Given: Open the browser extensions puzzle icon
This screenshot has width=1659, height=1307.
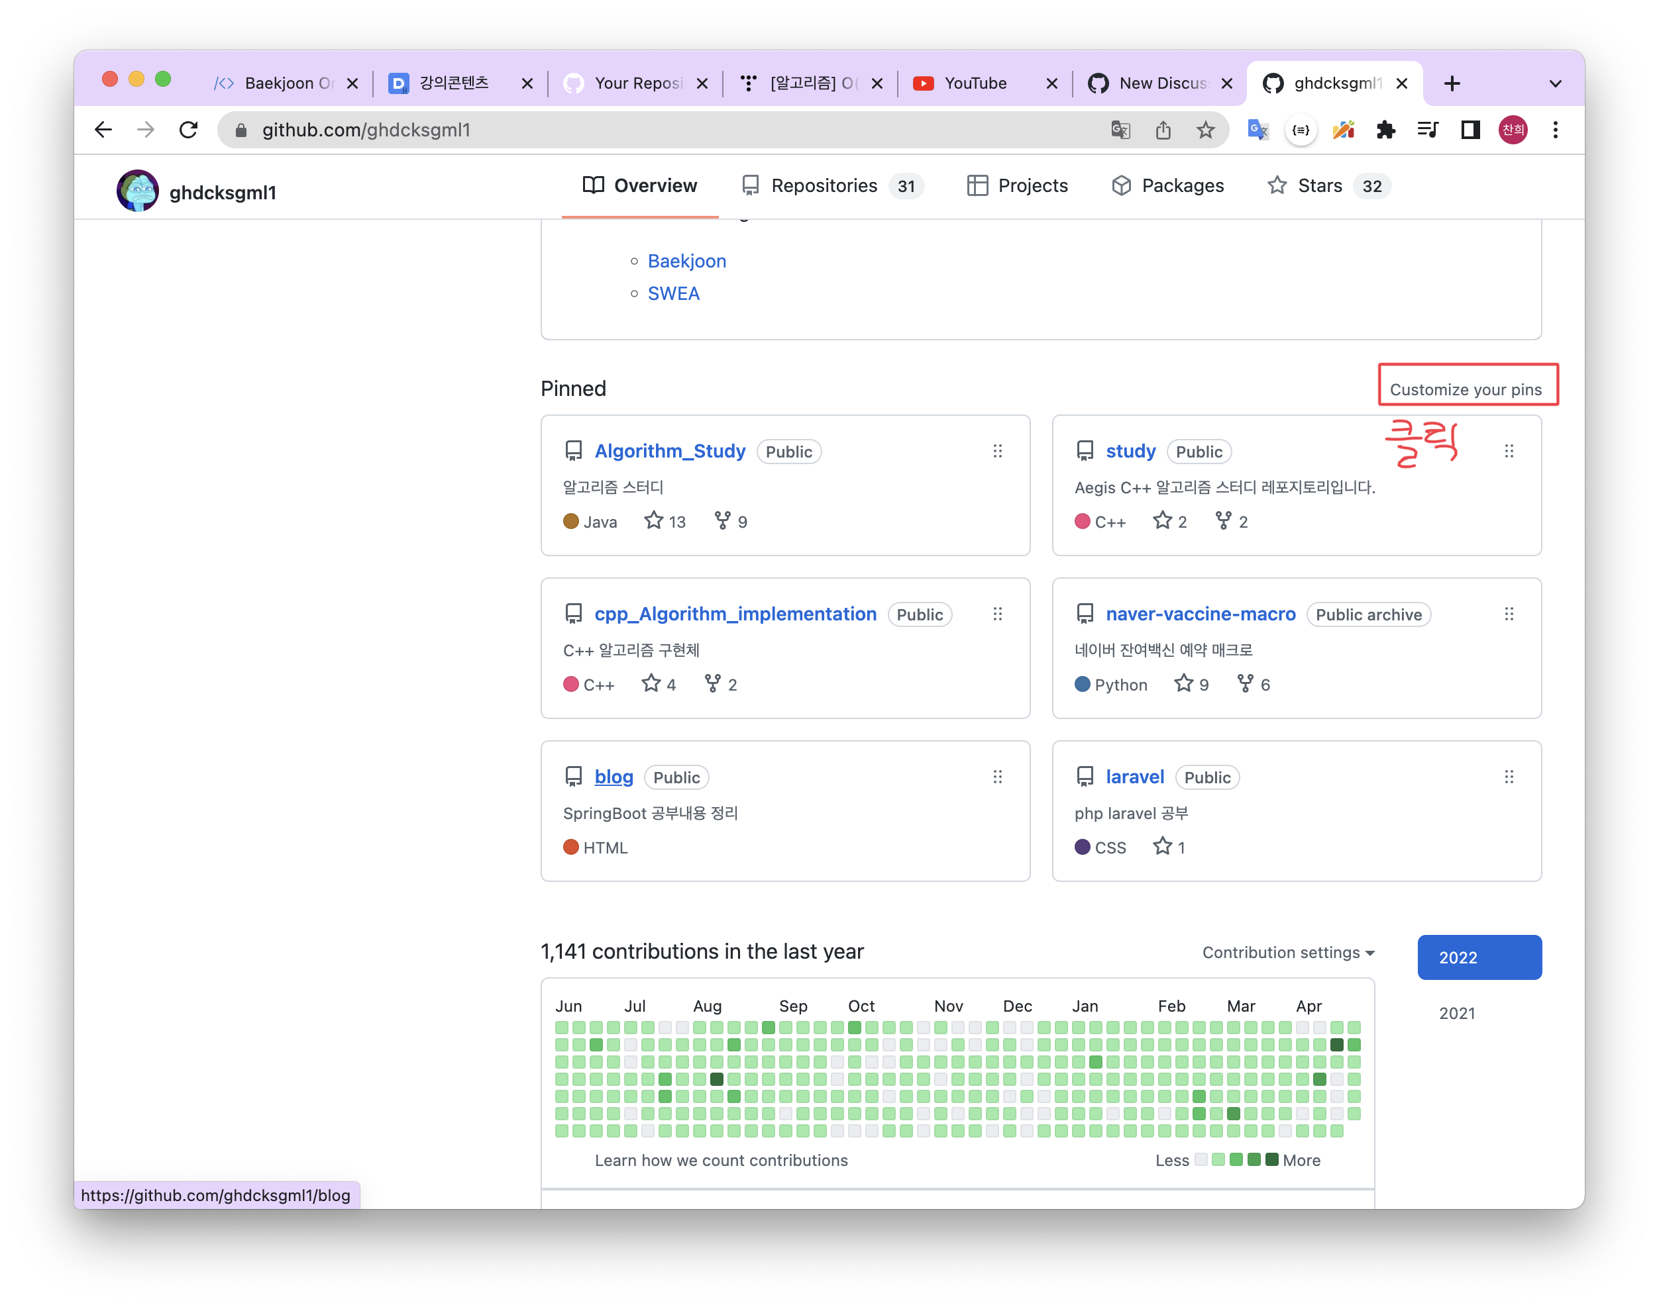Looking at the screenshot, I should pos(1385,130).
